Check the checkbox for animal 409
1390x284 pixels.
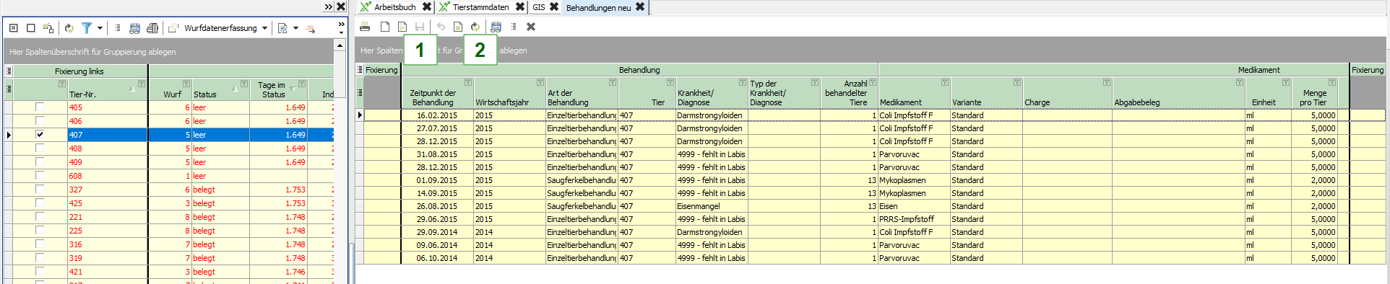point(40,161)
